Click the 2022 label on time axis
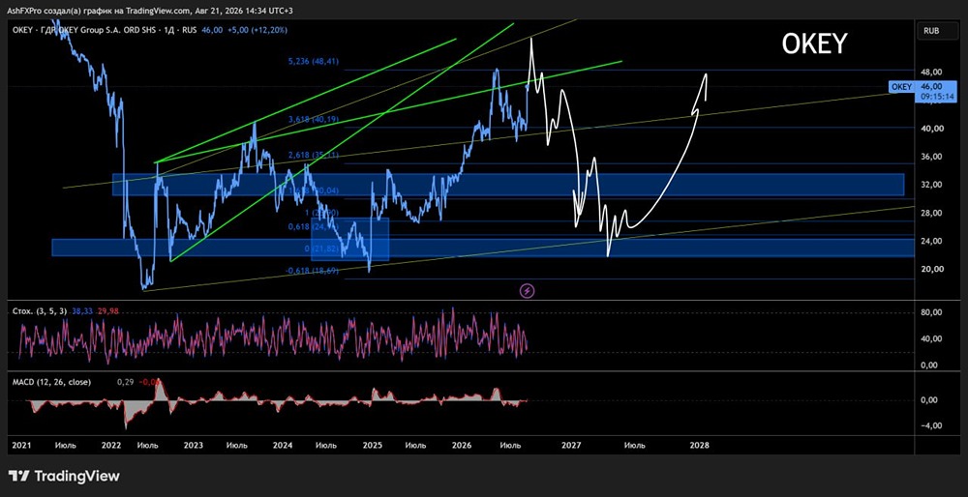 coord(111,445)
